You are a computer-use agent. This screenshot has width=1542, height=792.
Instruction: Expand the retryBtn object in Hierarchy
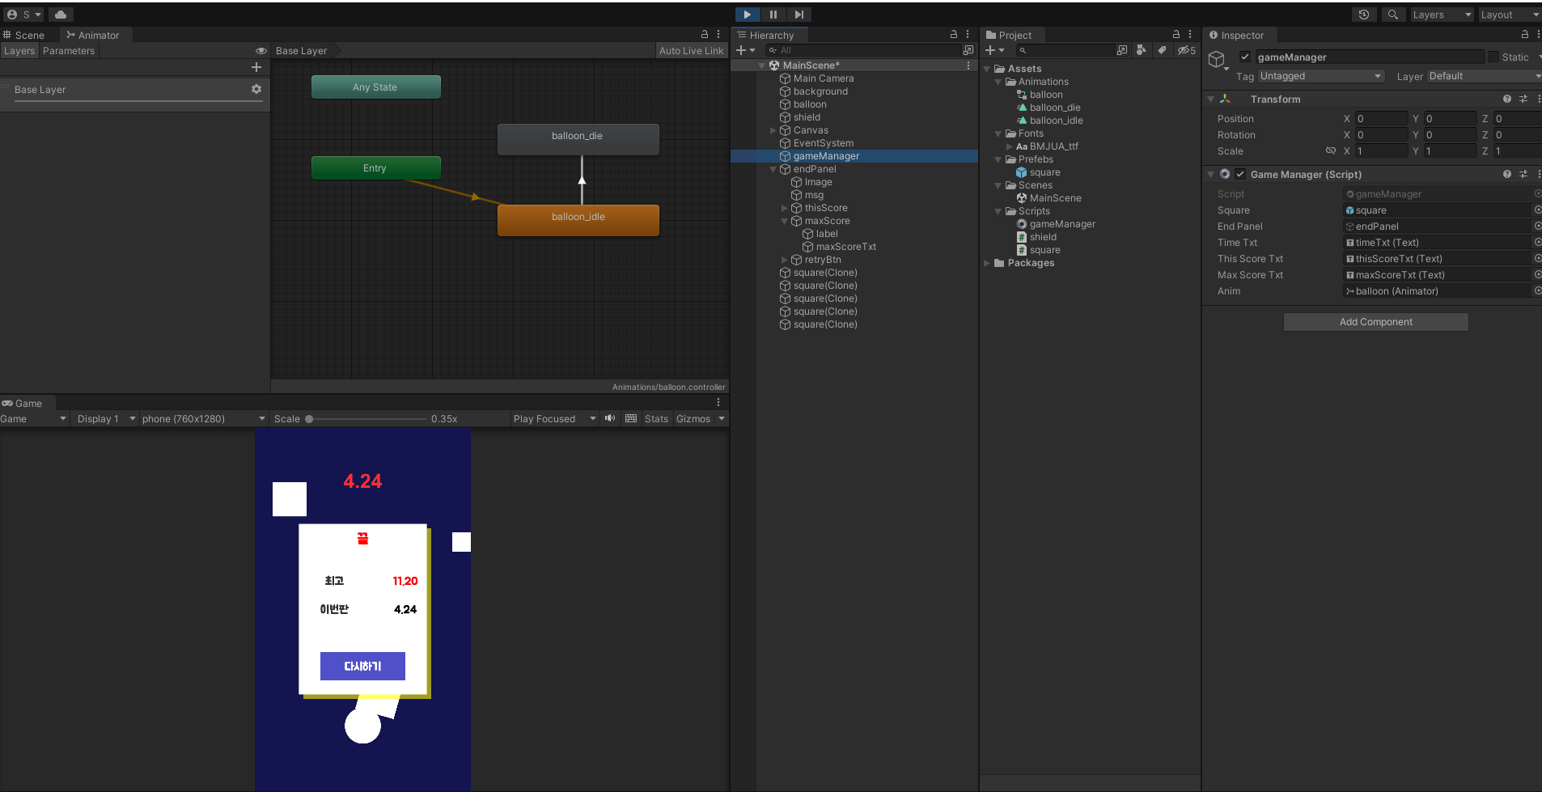785,260
